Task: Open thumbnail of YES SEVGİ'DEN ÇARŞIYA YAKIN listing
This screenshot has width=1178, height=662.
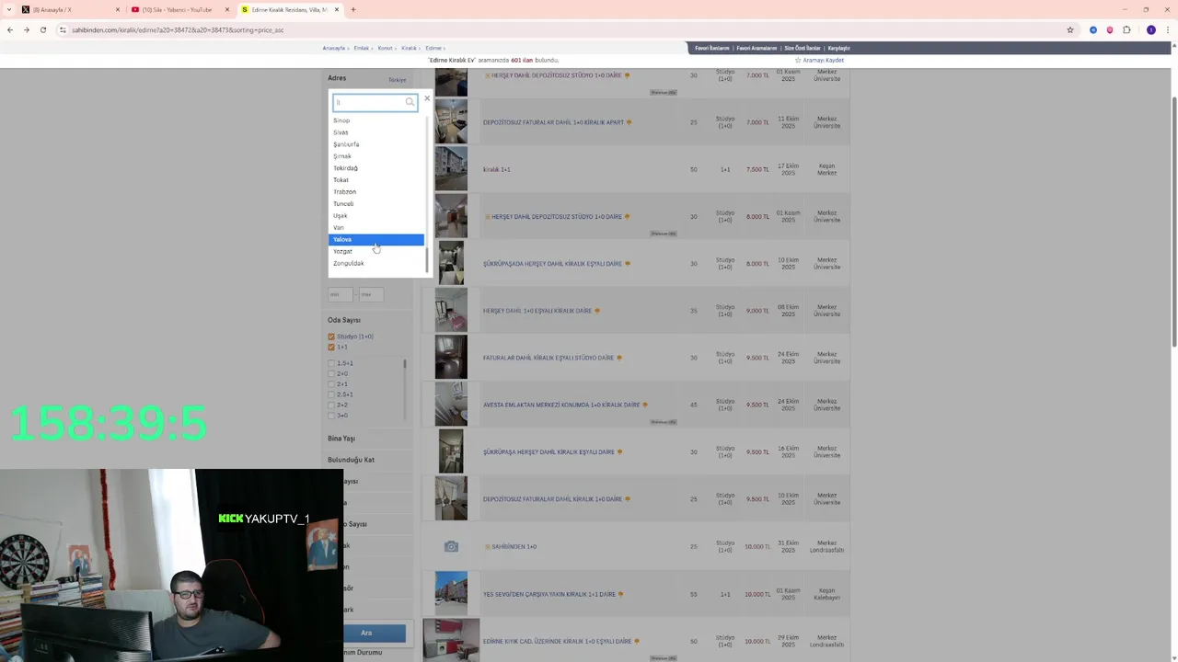Action: tap(451, 593)
